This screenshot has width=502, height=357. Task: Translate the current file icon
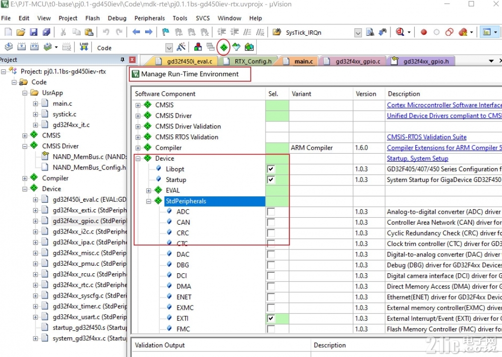9,47
